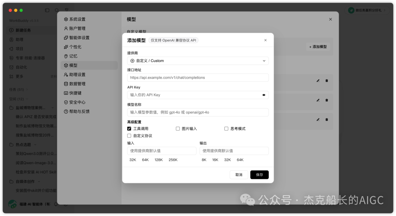Close the 模型 settings panel

coord(330,19)
